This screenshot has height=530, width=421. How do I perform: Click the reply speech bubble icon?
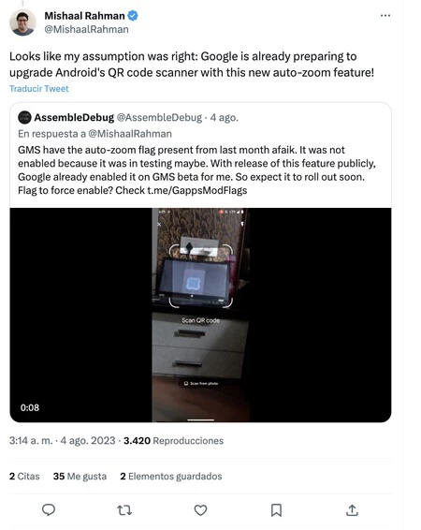49,509
